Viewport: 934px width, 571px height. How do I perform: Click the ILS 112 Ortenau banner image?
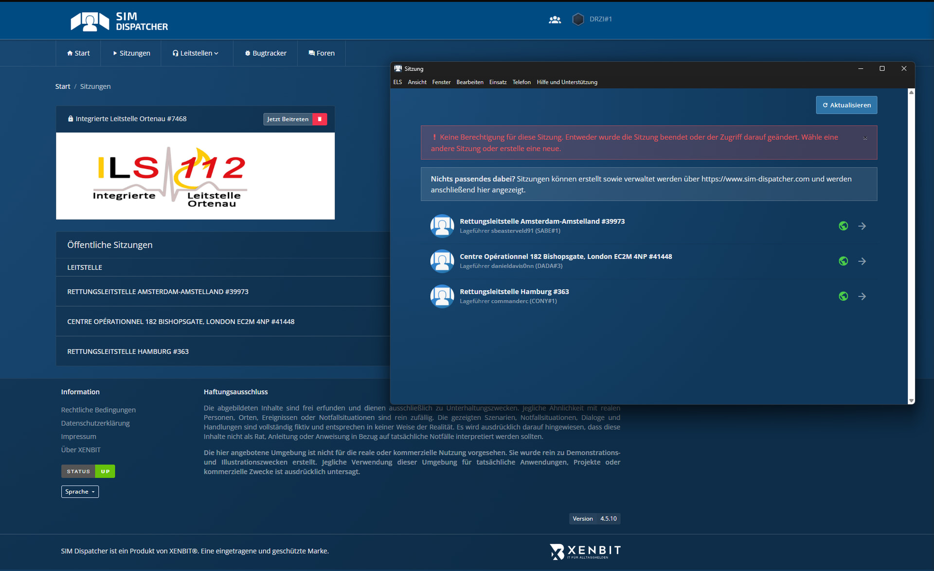[x=195, y=176]
